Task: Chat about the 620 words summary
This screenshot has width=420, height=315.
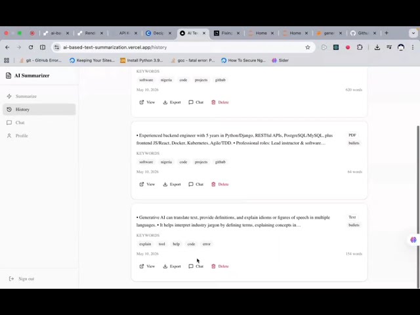Action: tap(196, 102)
